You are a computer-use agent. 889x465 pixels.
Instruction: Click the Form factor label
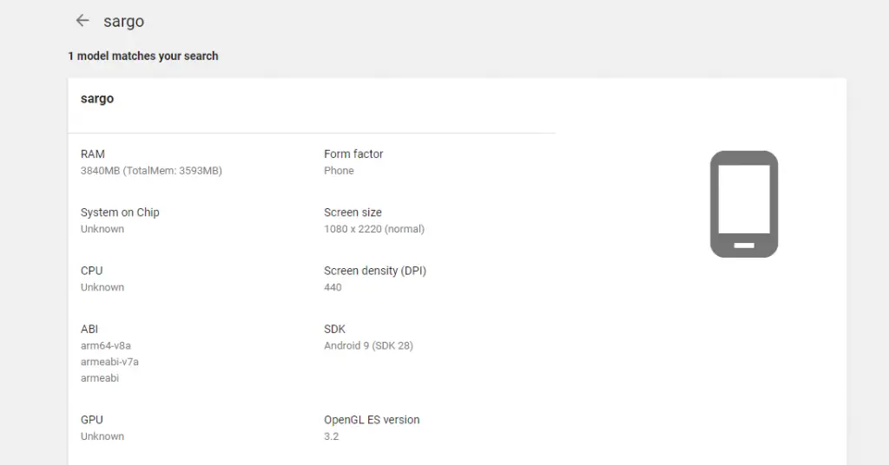353,154
